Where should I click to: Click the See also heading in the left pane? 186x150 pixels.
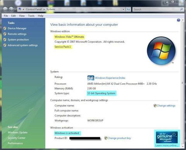tap(13, 127)
